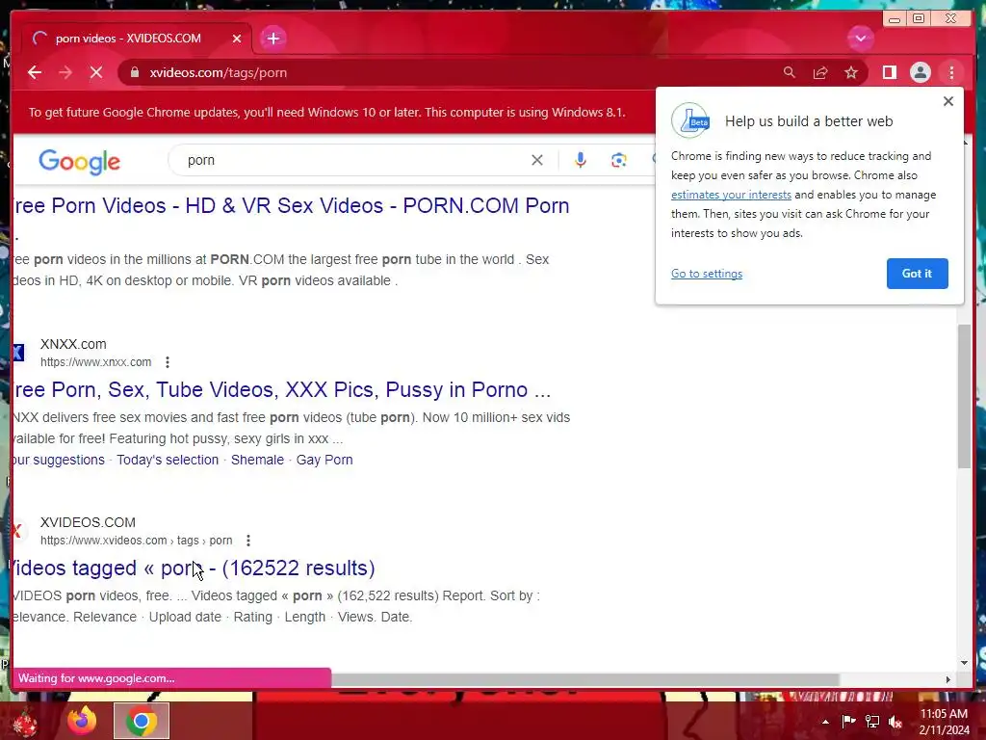Open the estimates your interests link
Image resolution: width=986 pixels, height=740 pixels.
[x=731, y=195]
